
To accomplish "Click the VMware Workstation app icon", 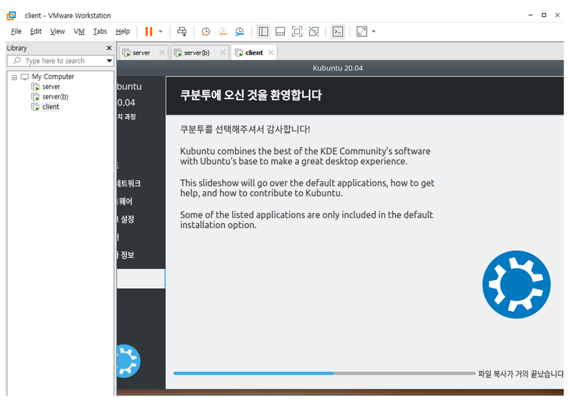I will pyautogui.click(x=11, y=16).
